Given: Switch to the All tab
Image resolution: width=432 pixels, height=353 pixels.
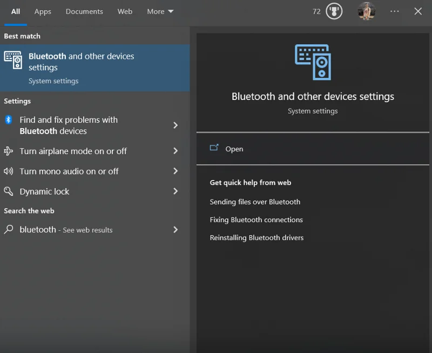Looking at the screenshot, I should pos(16,11).
